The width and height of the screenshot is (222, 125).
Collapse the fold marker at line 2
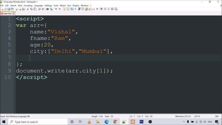[15, 25]
